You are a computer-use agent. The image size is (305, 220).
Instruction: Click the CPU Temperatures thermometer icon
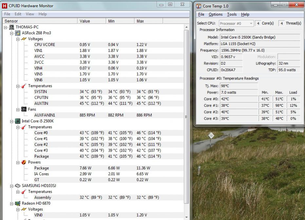click(24, 127)
